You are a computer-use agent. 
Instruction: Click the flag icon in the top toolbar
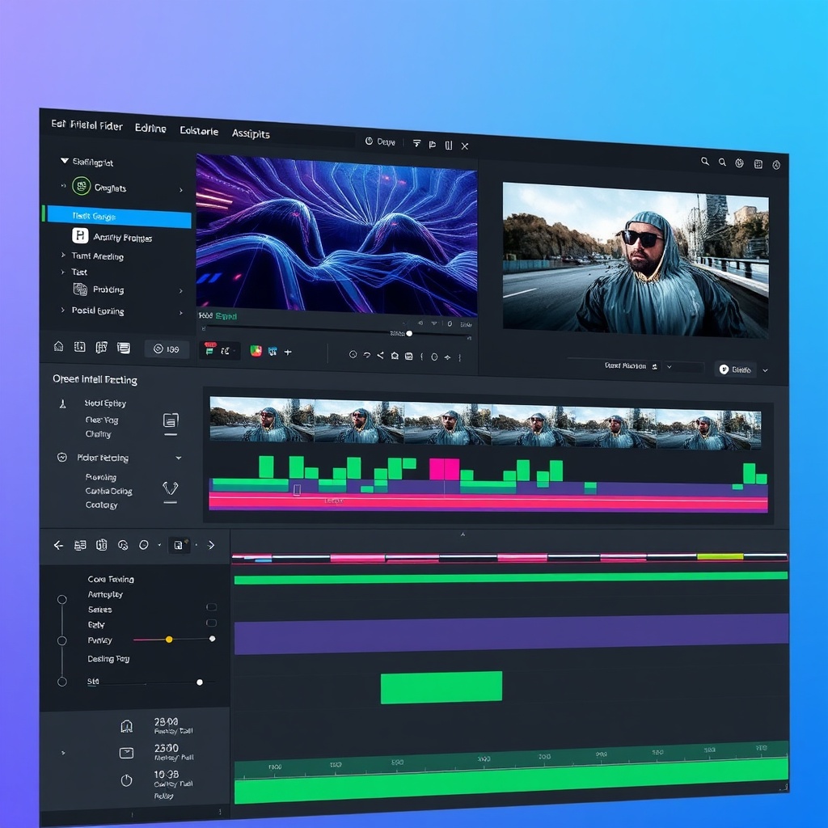pyautogui.click(x=433, y=145)
